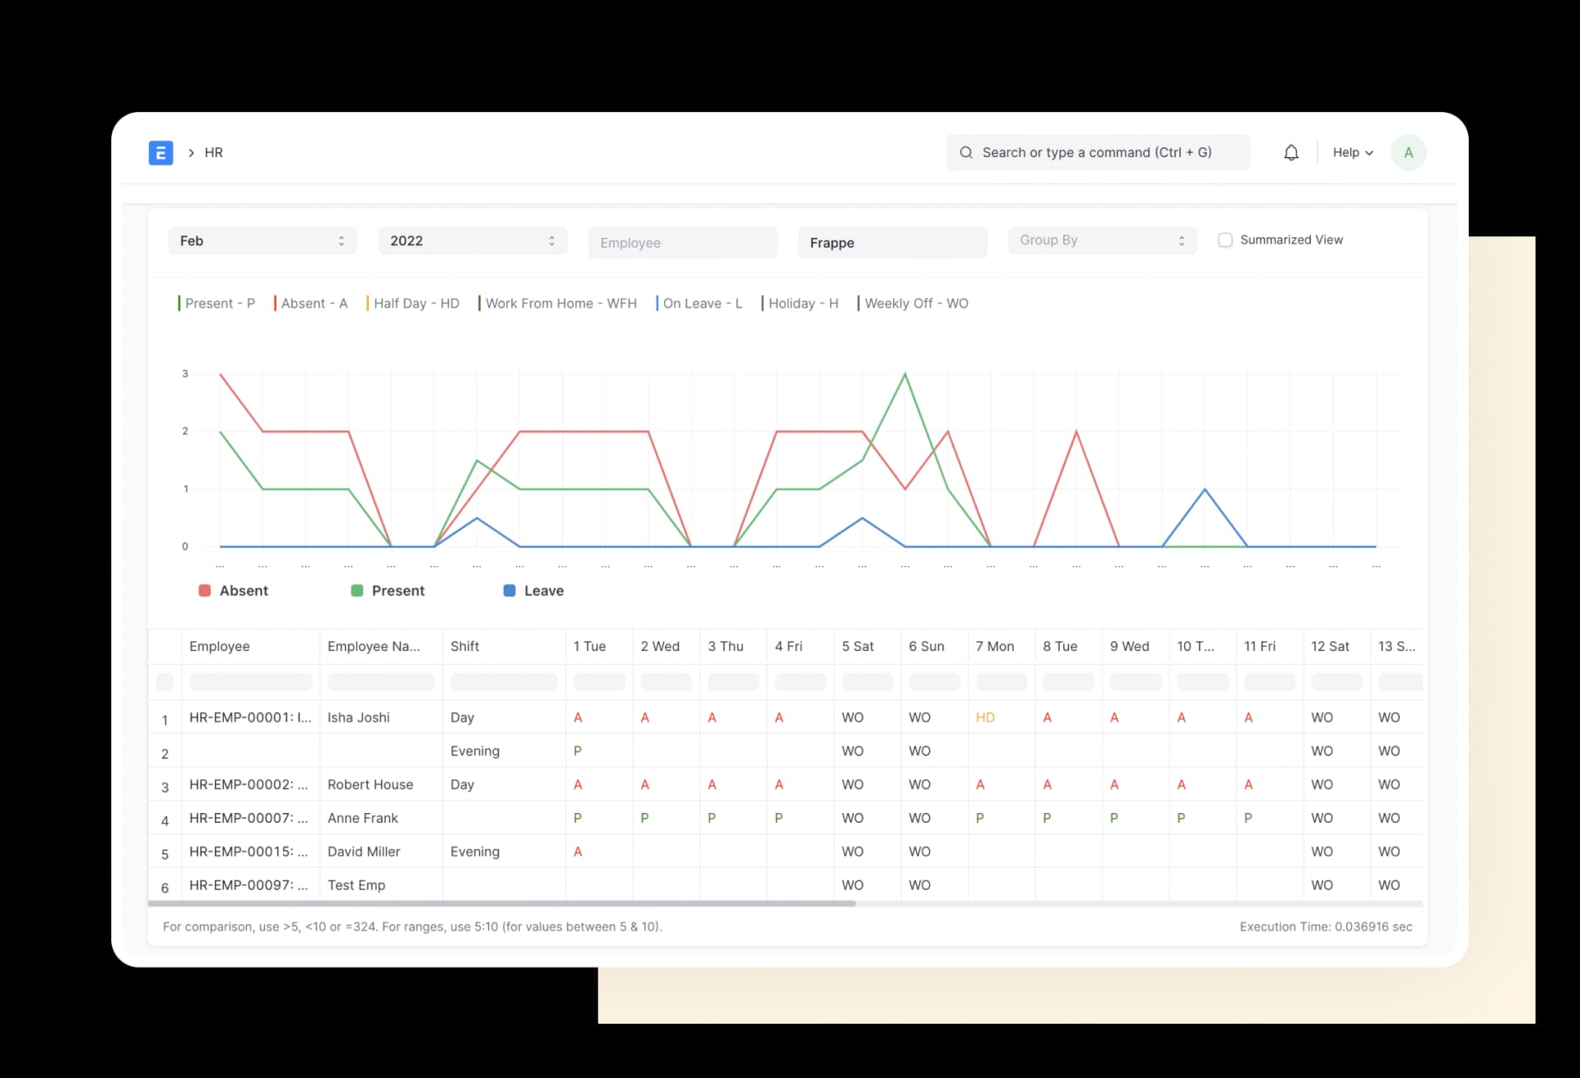Open the 2022 year selector

(472, 240)
